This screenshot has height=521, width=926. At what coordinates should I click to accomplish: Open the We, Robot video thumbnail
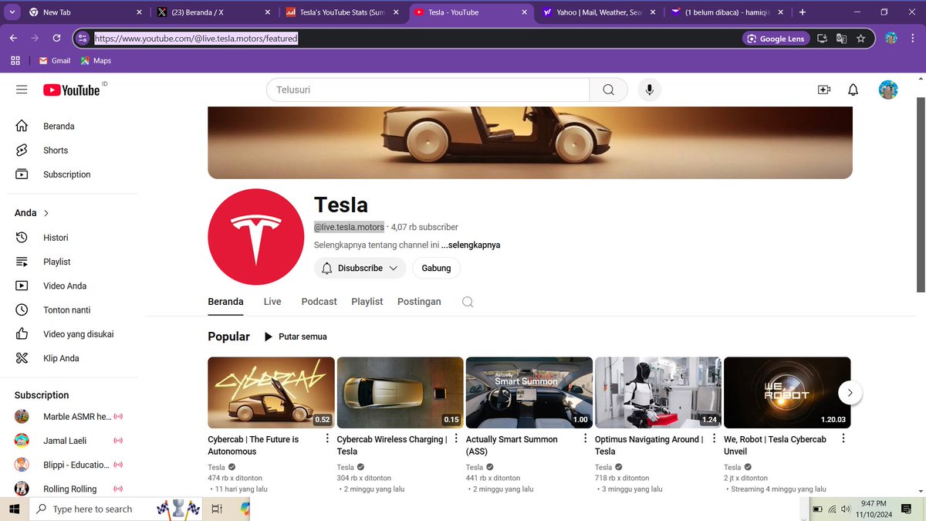787,392
